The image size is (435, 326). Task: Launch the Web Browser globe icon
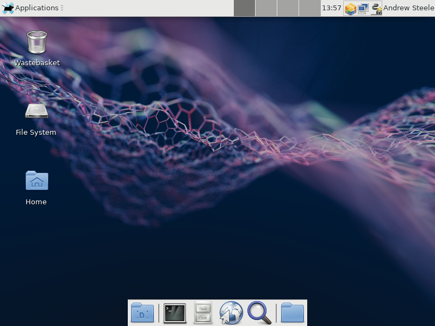point(231,313)
